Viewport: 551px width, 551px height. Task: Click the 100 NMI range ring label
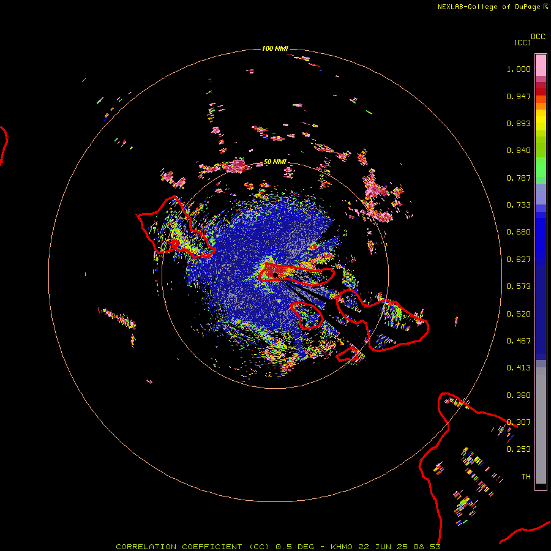pyautogui.click(x=275, y=48)
